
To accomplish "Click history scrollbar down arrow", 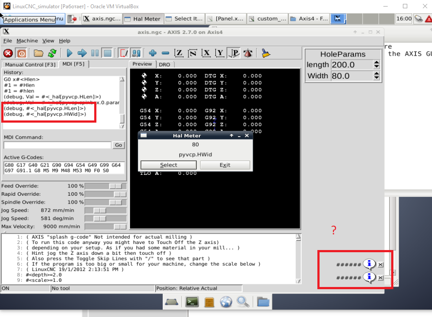I will pyautogui.click(x=122, y=126).
